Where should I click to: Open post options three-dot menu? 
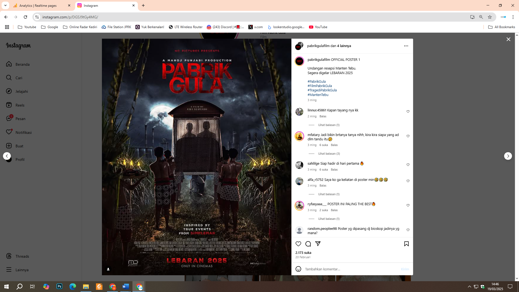(406, 46)
